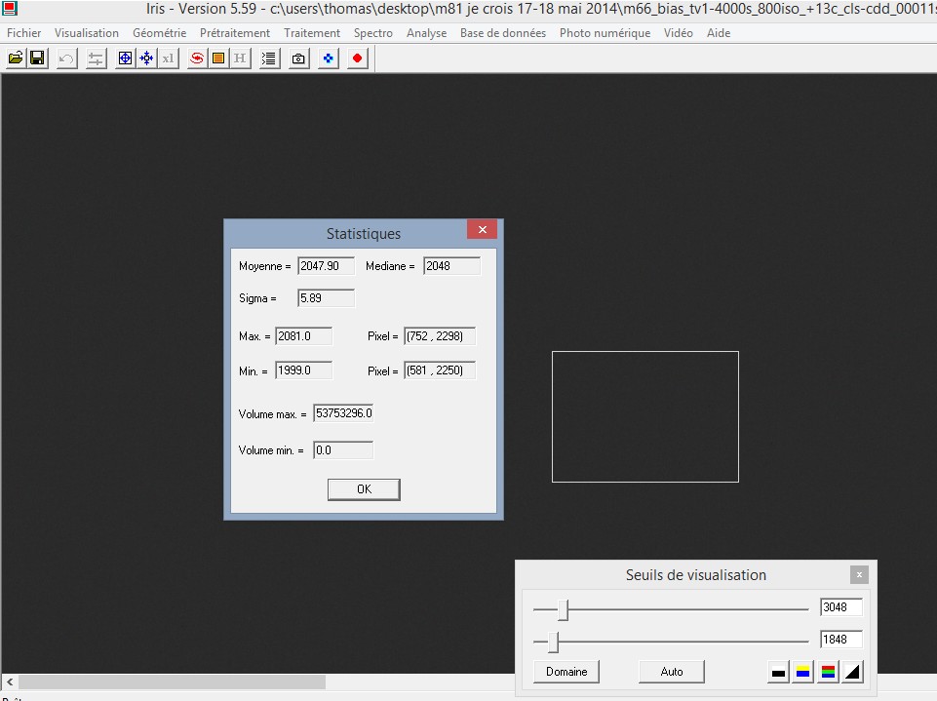This screenshot has height=701, width=937.
Task: Open the Traitement menu
Action: (x=312, y=33)
